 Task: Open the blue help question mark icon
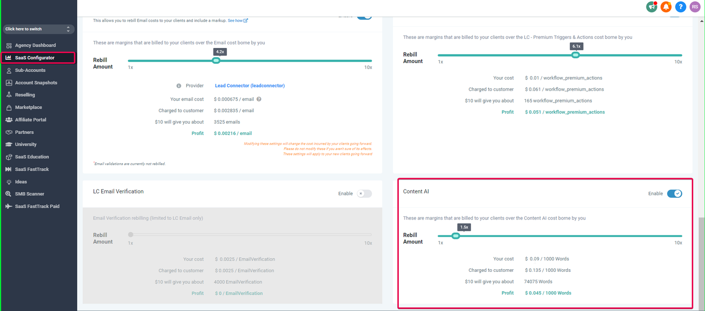(681, 7)
